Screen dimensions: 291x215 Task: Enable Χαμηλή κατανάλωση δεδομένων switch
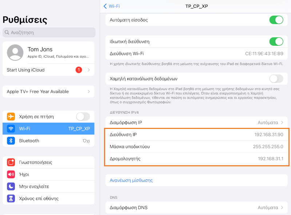(276, 78)
